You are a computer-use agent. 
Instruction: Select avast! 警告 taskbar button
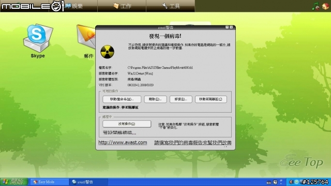point(88,182)
